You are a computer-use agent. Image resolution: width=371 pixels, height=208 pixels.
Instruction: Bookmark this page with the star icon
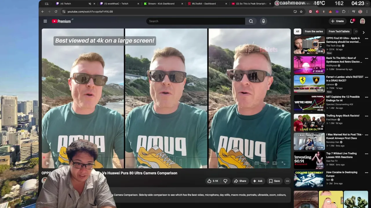(x=301, y=12)
